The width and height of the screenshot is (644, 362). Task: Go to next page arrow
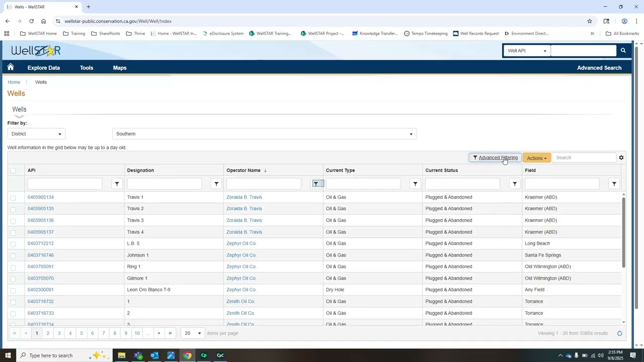159,333
